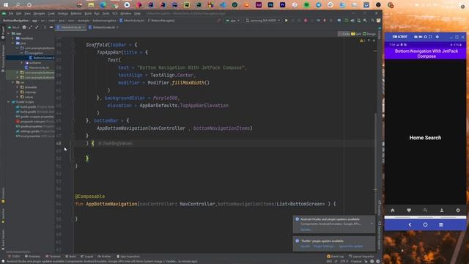Open the Edit menu
Image resolution: width=469 pixels, height=264 pixels.
pos(19,13)
